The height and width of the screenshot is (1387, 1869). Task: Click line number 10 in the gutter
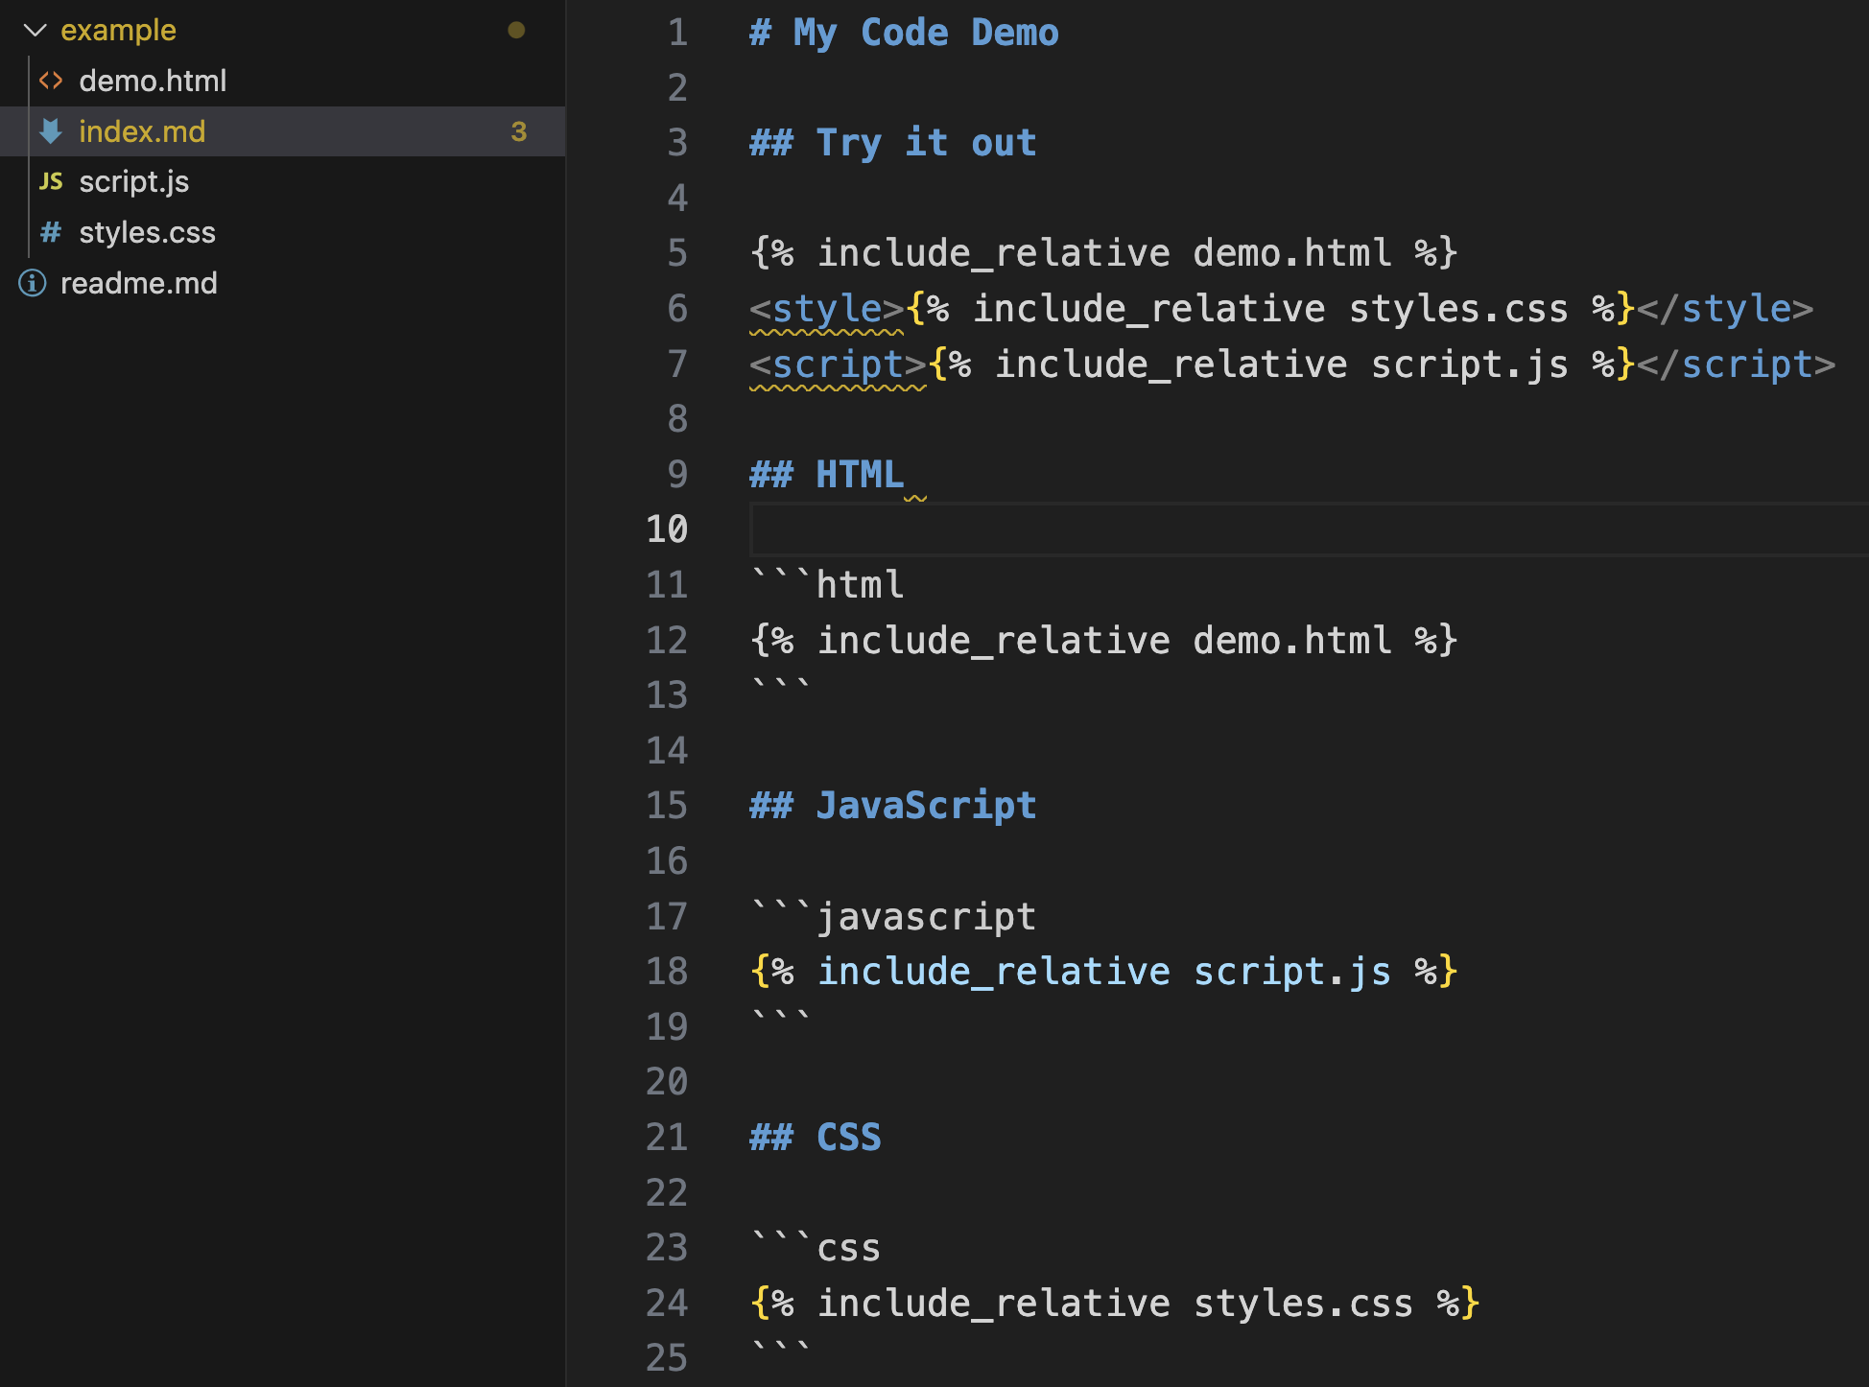click(667, 529)
